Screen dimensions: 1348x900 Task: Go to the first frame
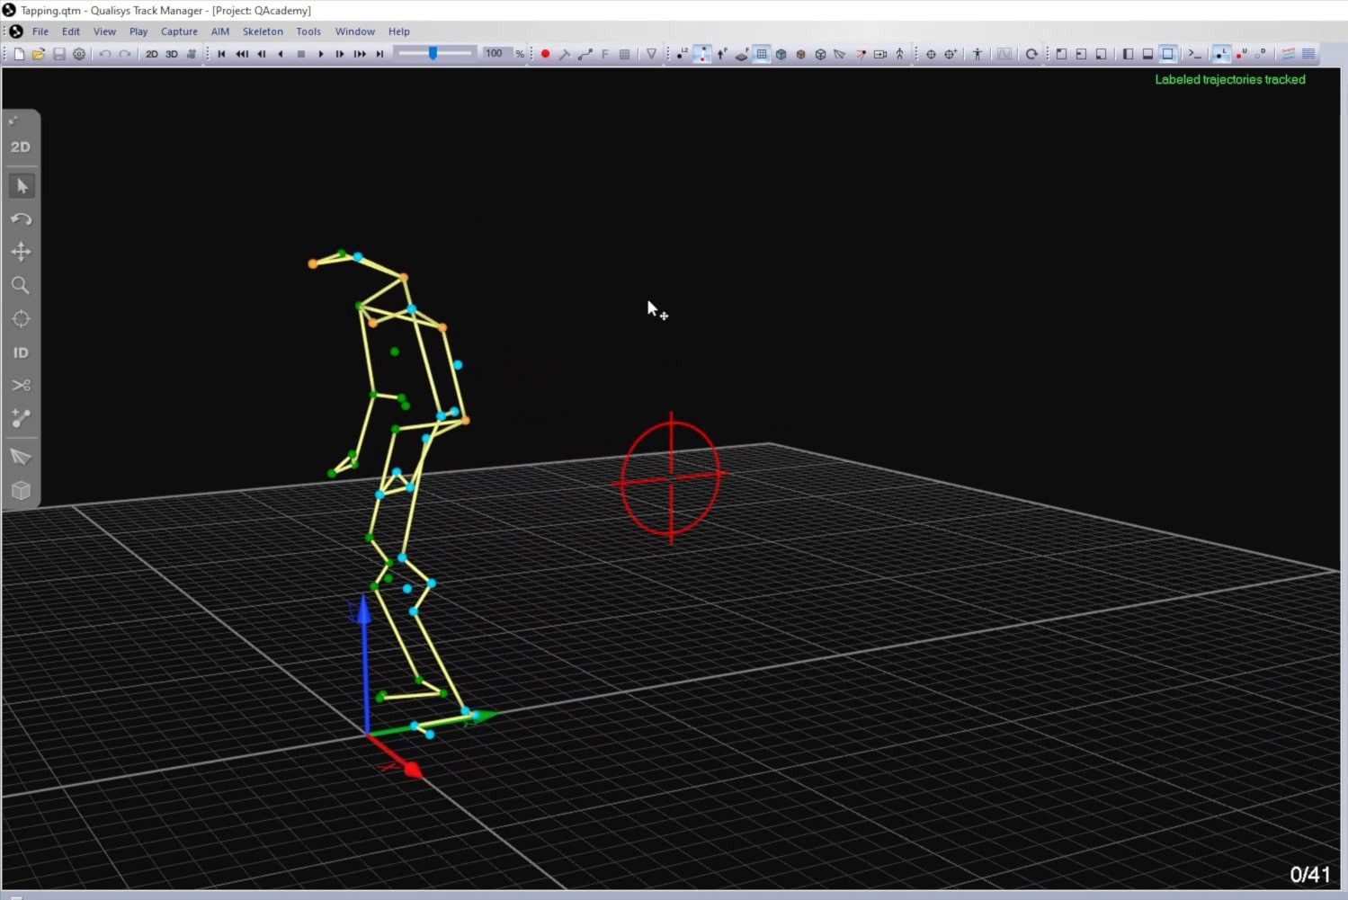222,54
